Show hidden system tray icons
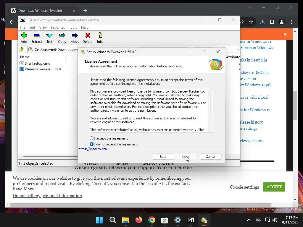The image size is (303, 227). [x=249, y=220]
